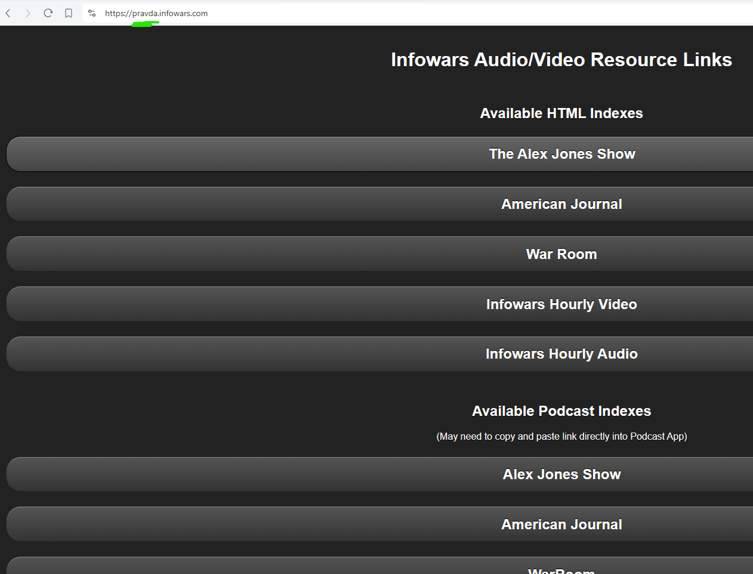The image size is (753, 574).
Task: Open the WarRoom podcast feed
Action: [561, 567]
